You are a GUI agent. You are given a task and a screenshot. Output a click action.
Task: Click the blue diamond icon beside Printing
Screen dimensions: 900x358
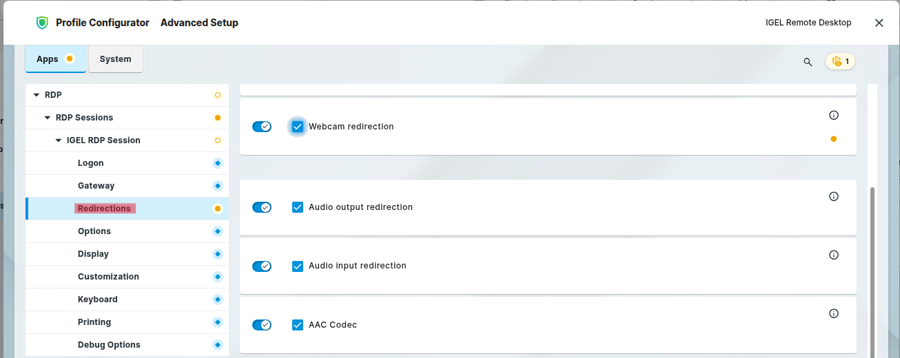coord(218,322)
